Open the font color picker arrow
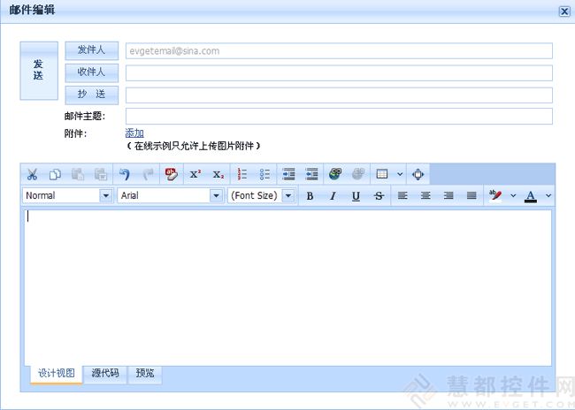Viewport: 575px width, 410px height. click(x=548, y=196)
